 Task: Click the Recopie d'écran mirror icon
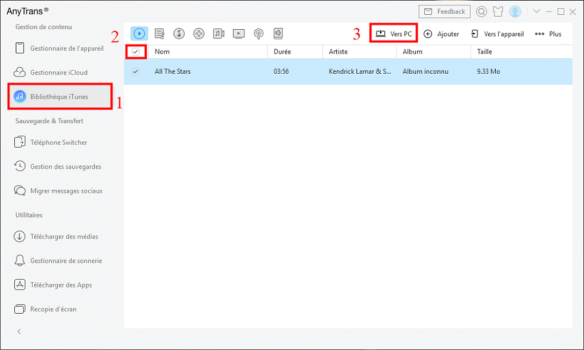20,309
